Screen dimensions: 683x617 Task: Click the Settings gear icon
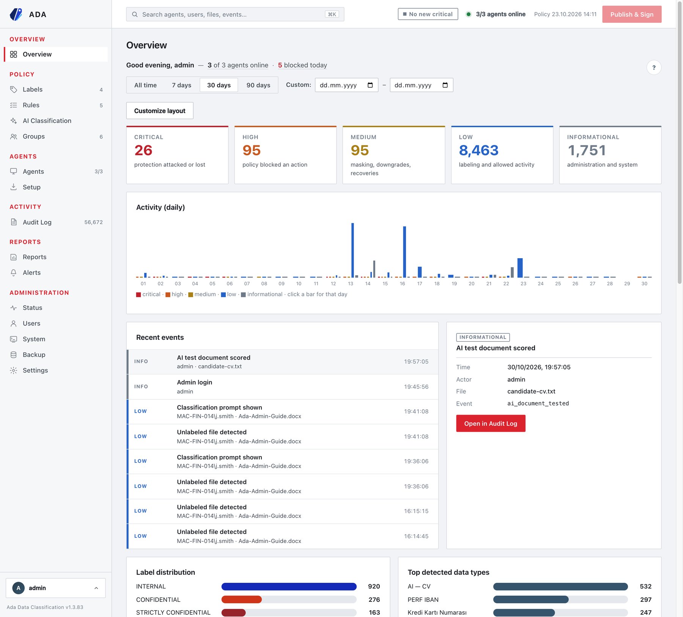tap(14, 370)
